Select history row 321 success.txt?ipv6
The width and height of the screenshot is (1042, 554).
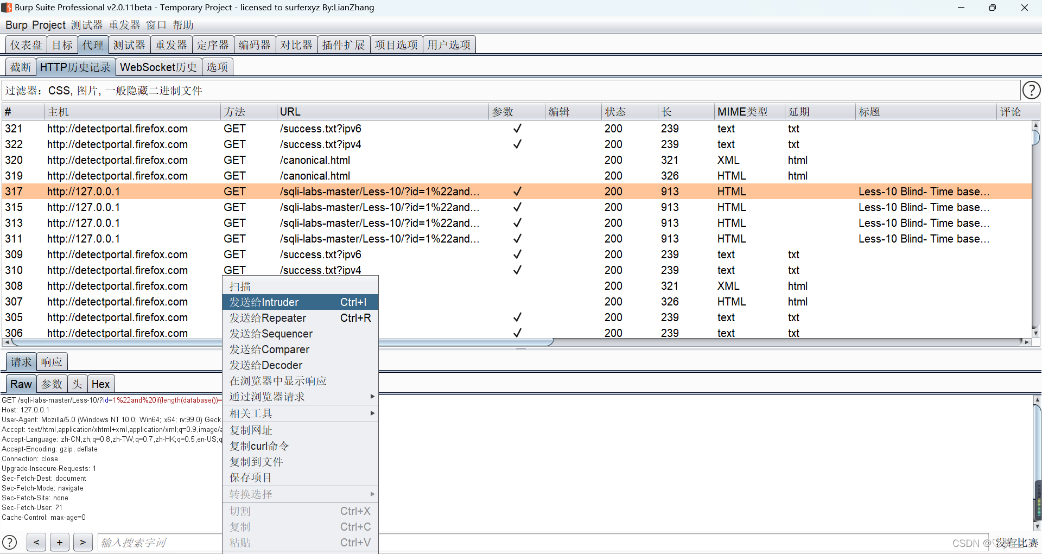point(517,129)
